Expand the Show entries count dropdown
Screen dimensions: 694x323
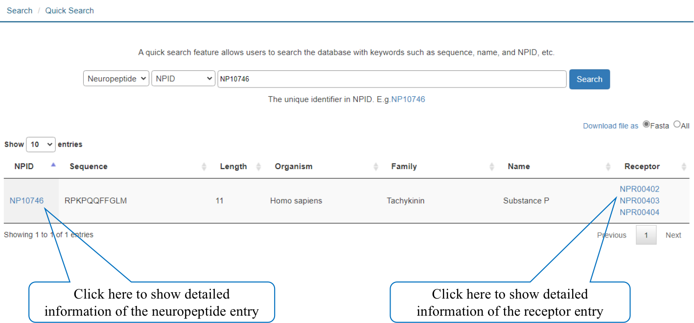(41, 145)
